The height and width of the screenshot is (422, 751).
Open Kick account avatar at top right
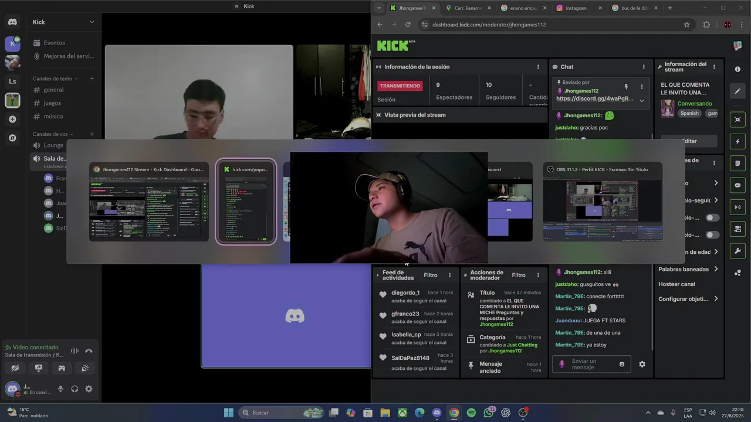click(x=738, y=45)
